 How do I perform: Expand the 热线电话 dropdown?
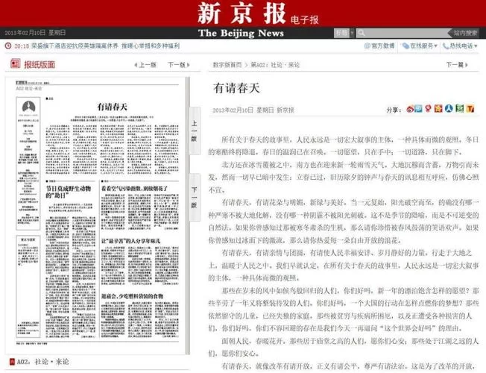[460, 46]
